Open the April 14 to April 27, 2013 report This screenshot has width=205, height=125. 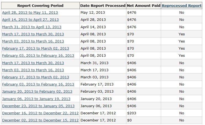point(30,20)
